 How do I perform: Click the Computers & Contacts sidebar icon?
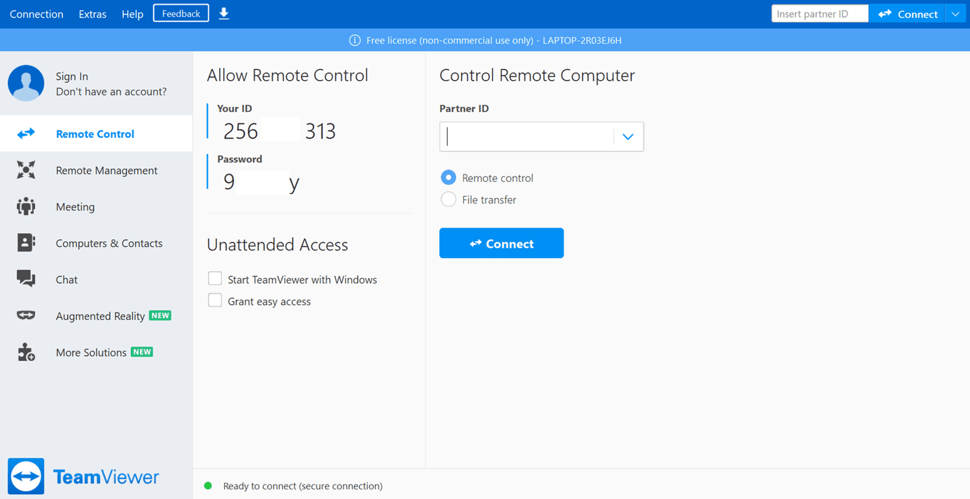25,243
